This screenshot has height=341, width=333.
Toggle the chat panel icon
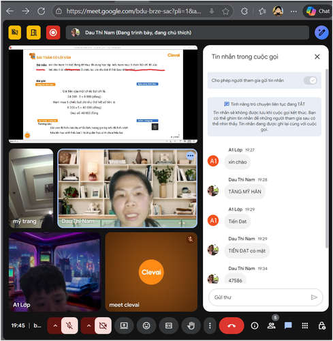[288, 325]
